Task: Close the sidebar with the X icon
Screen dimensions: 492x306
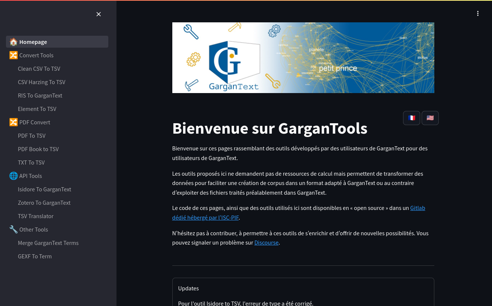Action: [x=99, y=14]
